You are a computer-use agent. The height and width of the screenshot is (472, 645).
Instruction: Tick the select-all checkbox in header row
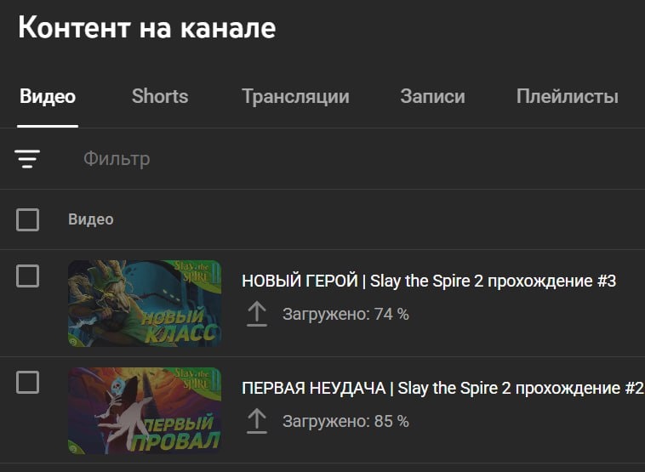click(27, 219)
